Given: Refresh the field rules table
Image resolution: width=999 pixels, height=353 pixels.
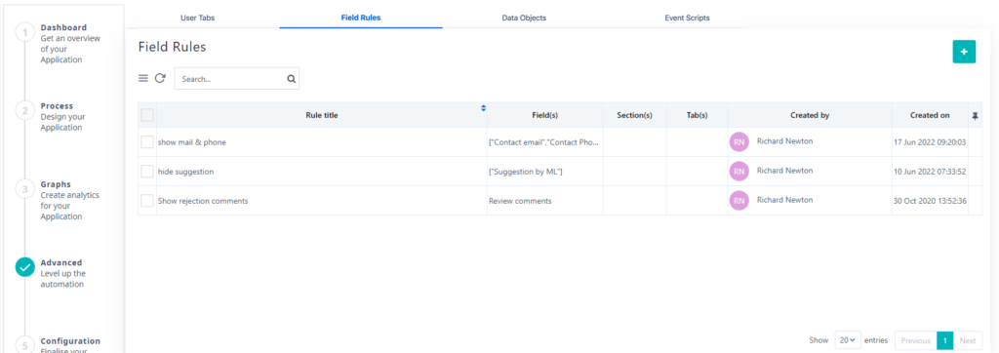Looking at the screenshot, I should 160,78.
